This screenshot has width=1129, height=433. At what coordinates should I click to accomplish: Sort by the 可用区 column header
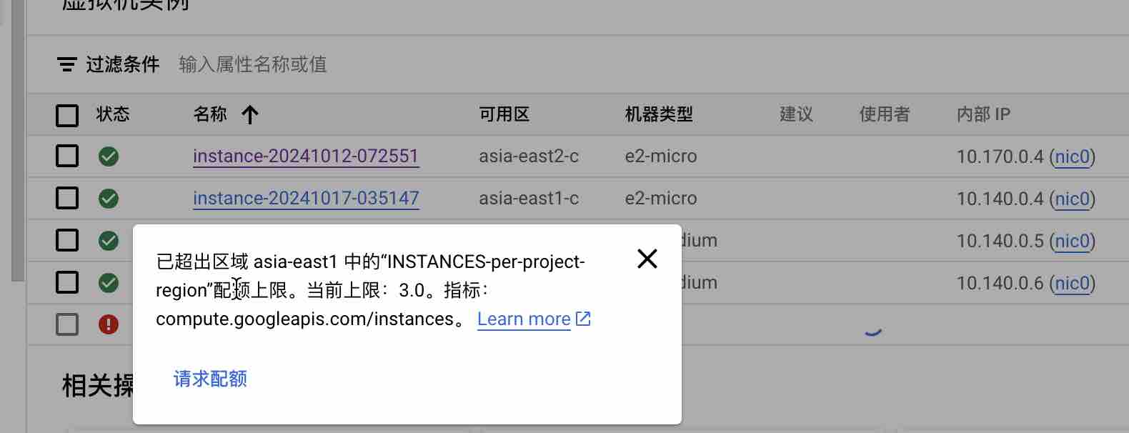(x=504, y=114)
